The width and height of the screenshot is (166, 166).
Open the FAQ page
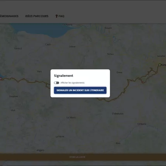[x=60, y=16]
